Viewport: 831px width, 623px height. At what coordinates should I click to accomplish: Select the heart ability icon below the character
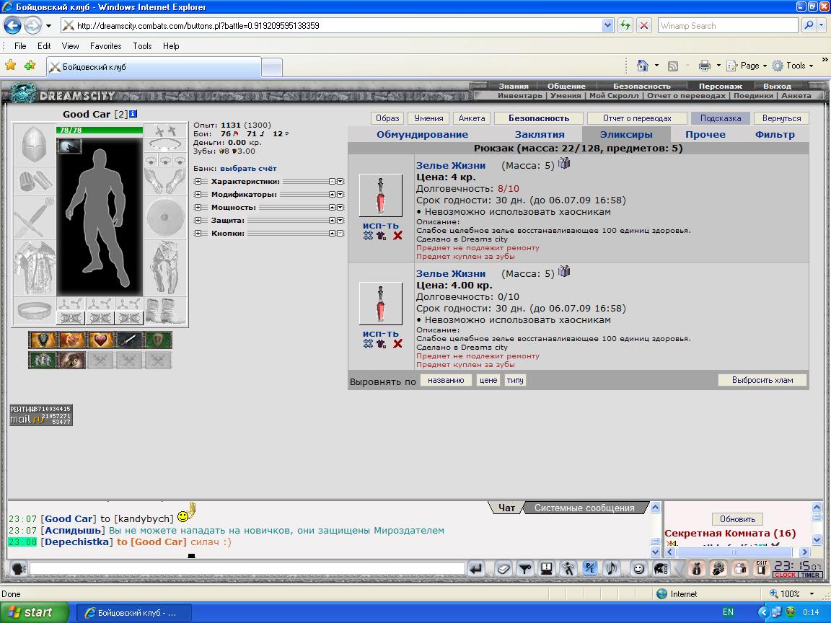(x=101, y=340)
